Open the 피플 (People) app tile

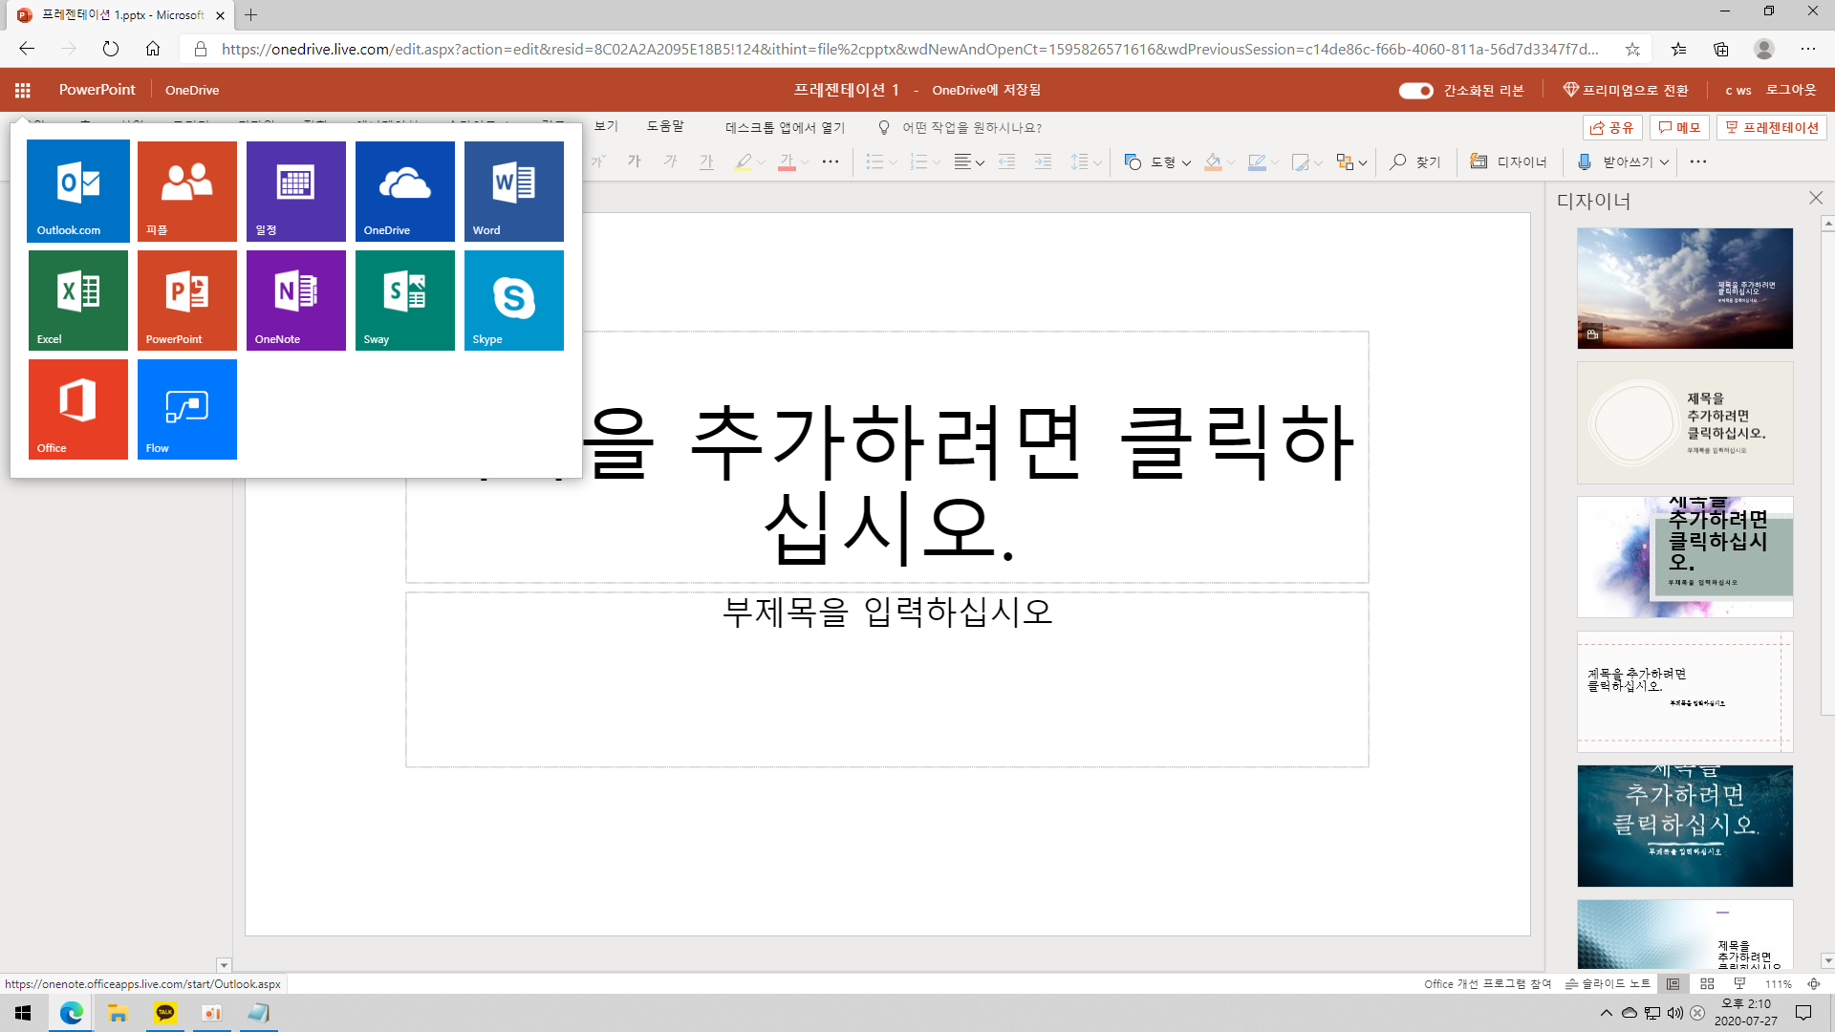click(x=187, y=191)
